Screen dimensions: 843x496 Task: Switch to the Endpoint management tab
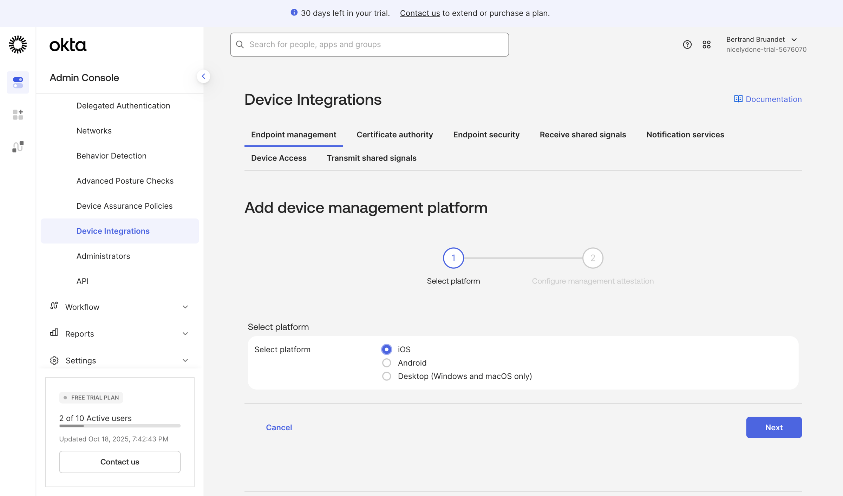pos(294,135)
